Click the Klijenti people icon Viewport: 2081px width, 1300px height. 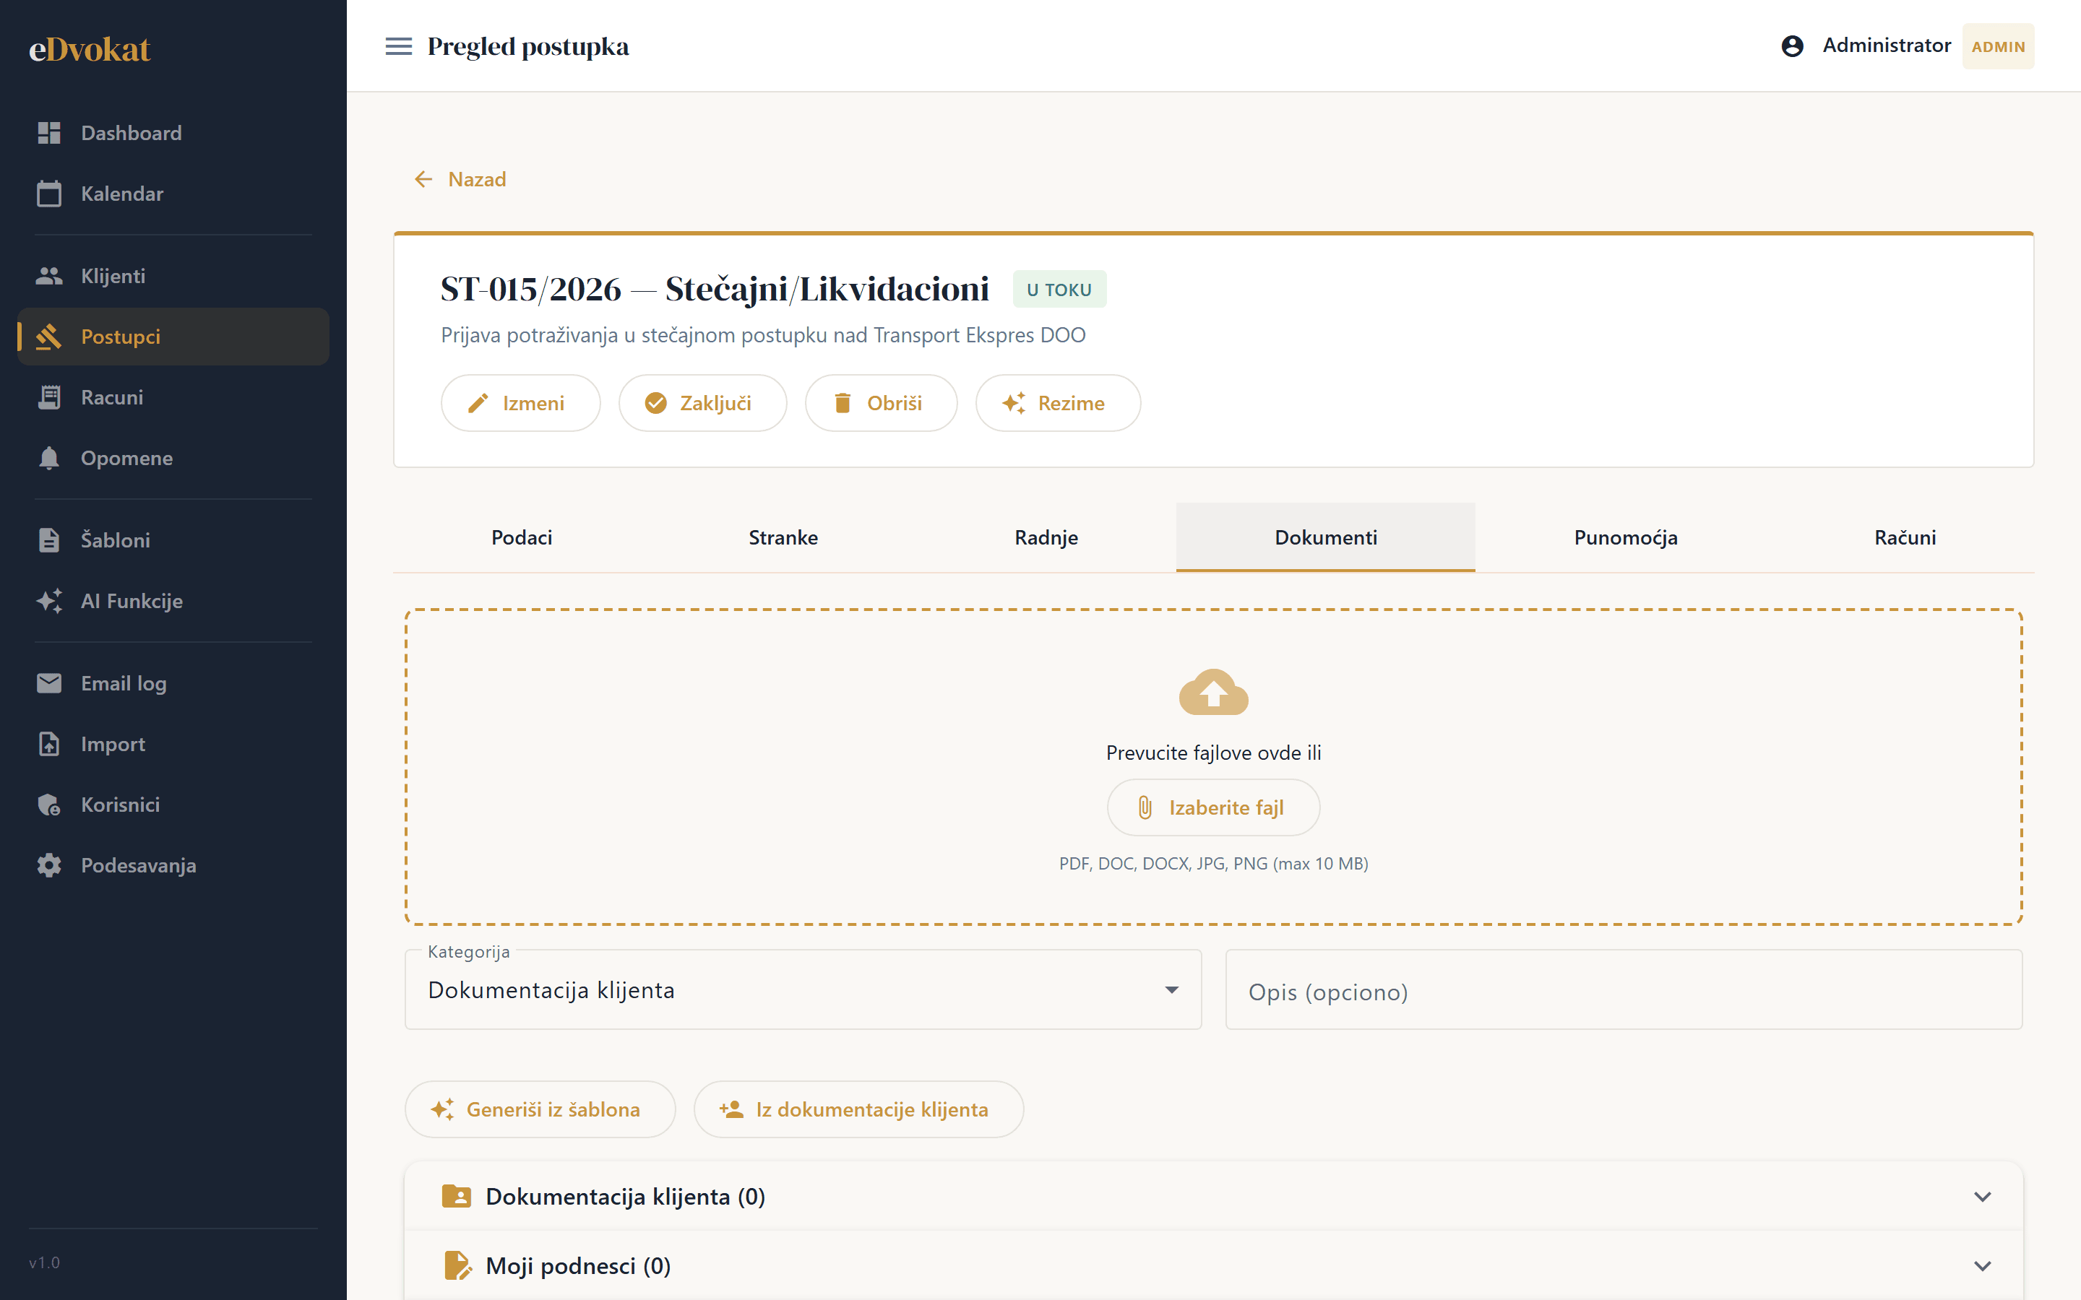pos(49,276)
